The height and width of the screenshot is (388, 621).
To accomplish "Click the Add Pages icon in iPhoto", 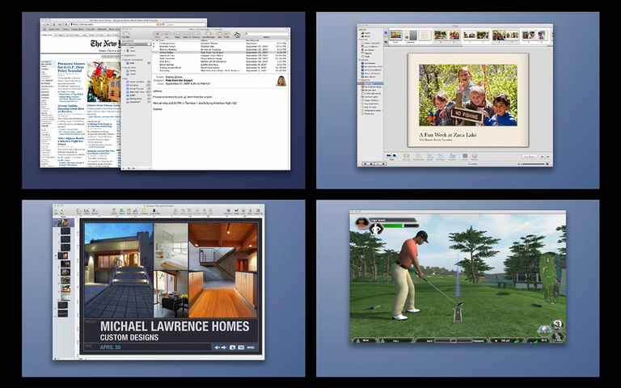I will (x=441, y=155).
